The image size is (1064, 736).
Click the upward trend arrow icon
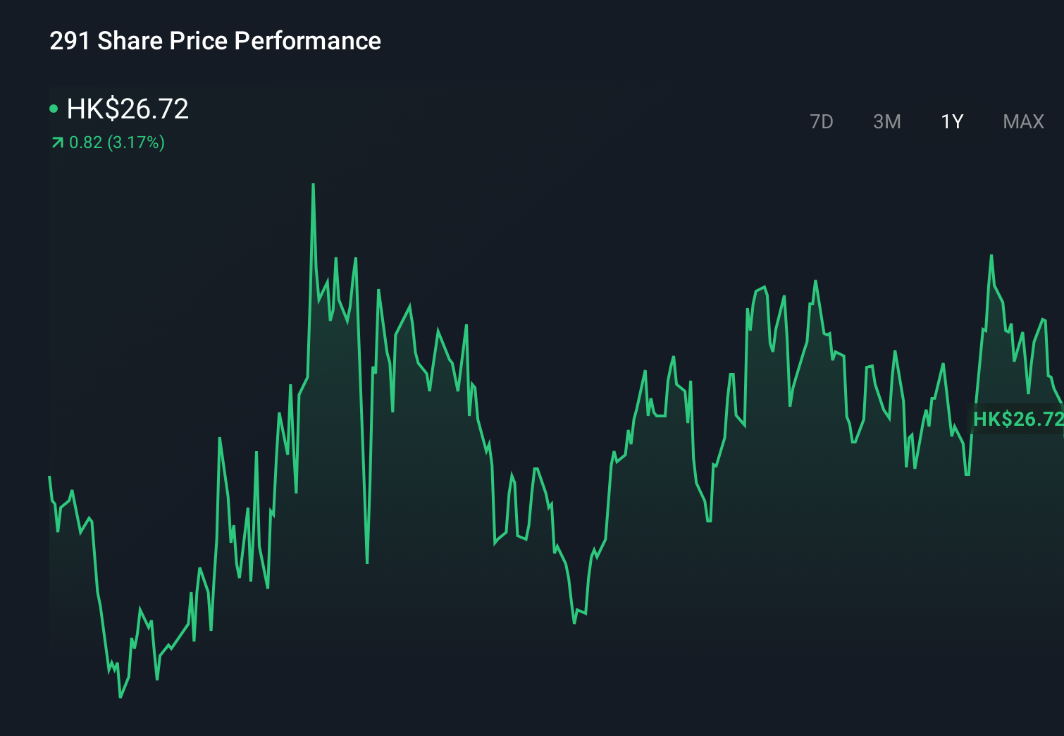56,142
